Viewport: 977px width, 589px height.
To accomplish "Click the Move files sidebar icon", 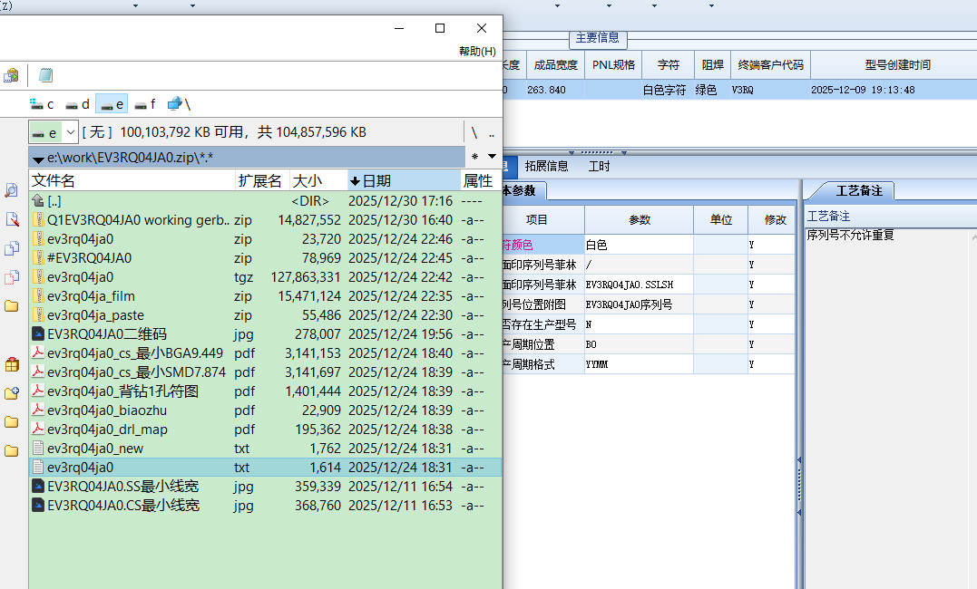I will [11, 277].
